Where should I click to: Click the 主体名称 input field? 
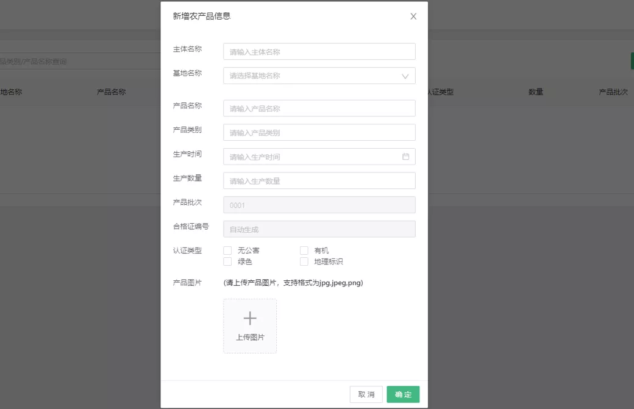(x=319, y=52)
